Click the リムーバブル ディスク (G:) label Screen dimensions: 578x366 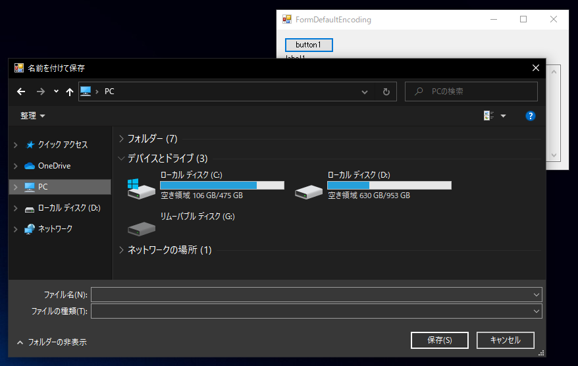click(197, 217)
